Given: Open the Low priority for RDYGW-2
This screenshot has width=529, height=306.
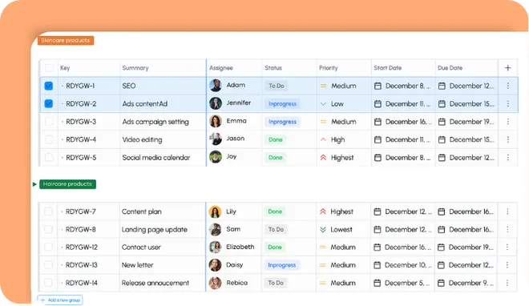Looking at the screenshot, I should click(x=332, y=104).
